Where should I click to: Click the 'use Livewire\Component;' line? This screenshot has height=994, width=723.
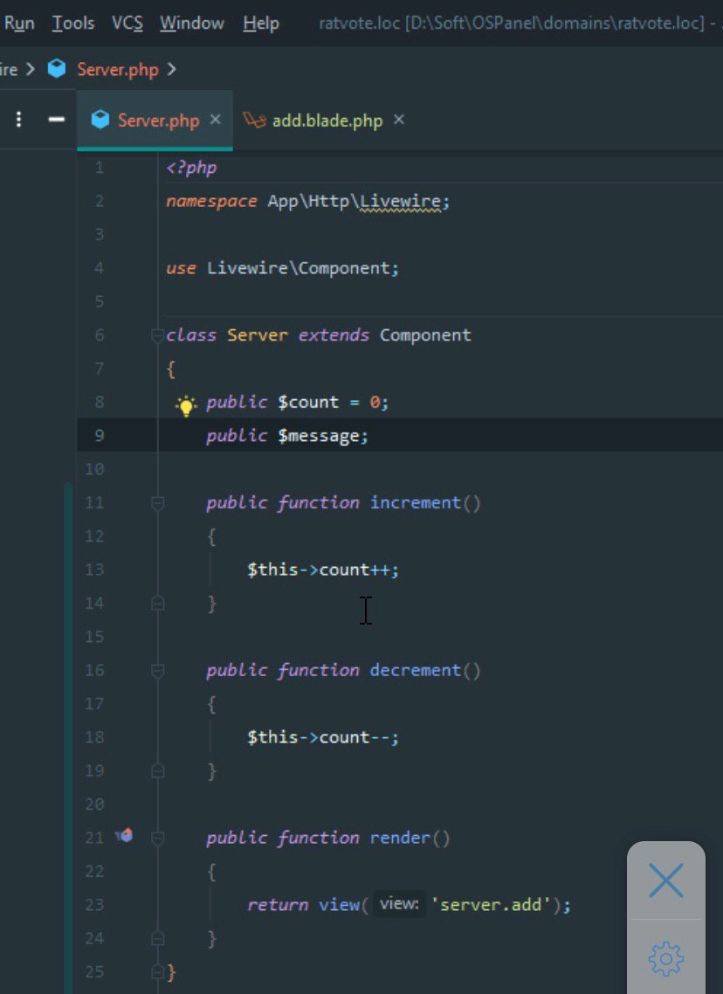point(283,268)
